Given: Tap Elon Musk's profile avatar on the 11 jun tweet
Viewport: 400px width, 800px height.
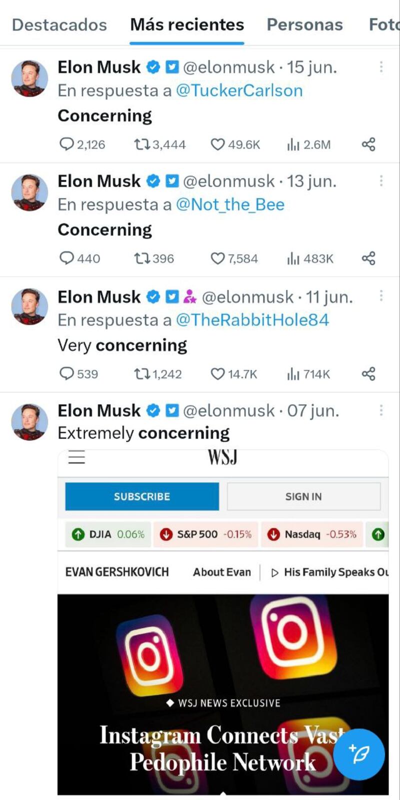Looking at the screenshot, I should click(x=29, y=307).
